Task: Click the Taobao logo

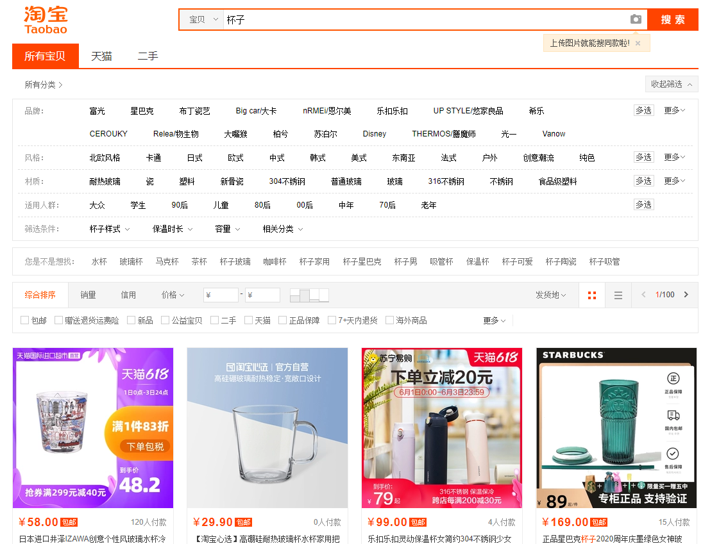Action: click(x=46, y=20)
